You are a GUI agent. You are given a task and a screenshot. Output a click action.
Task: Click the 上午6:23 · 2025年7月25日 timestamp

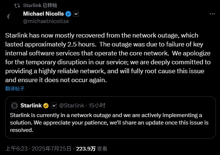pyautogui.click(x=38, y=149)
